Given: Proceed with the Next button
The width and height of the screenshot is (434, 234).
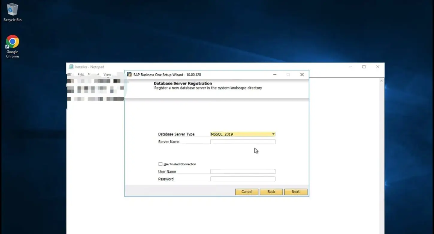Looking at the screenshot, I should [x=296, y=192].
